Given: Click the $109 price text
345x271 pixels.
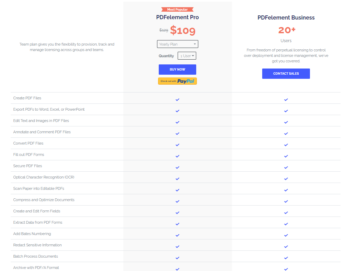Looking at the screenshot, I should click(182, 31).
